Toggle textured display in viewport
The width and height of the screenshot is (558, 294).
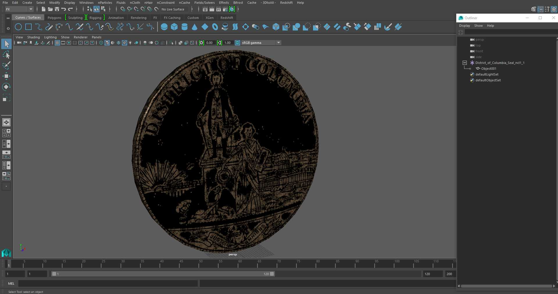click(x=124, y=43)
